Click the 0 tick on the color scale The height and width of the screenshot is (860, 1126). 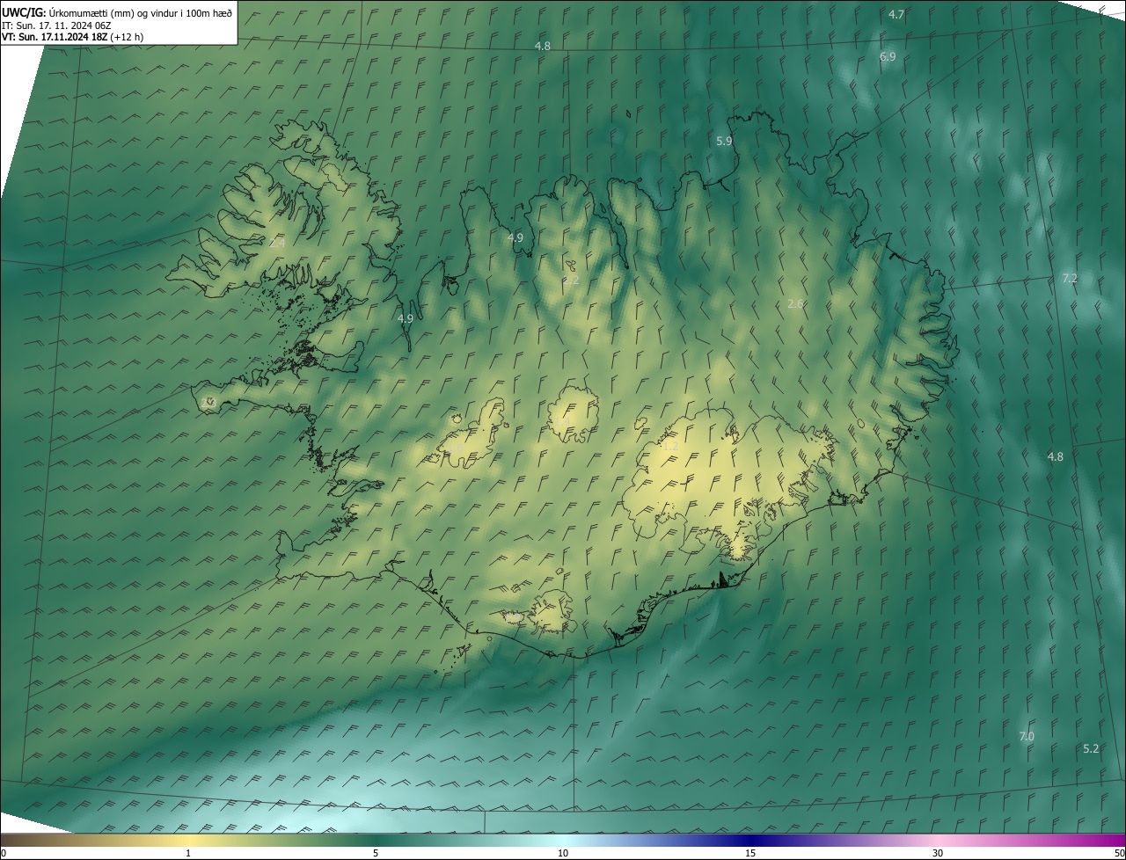[3, 853]
